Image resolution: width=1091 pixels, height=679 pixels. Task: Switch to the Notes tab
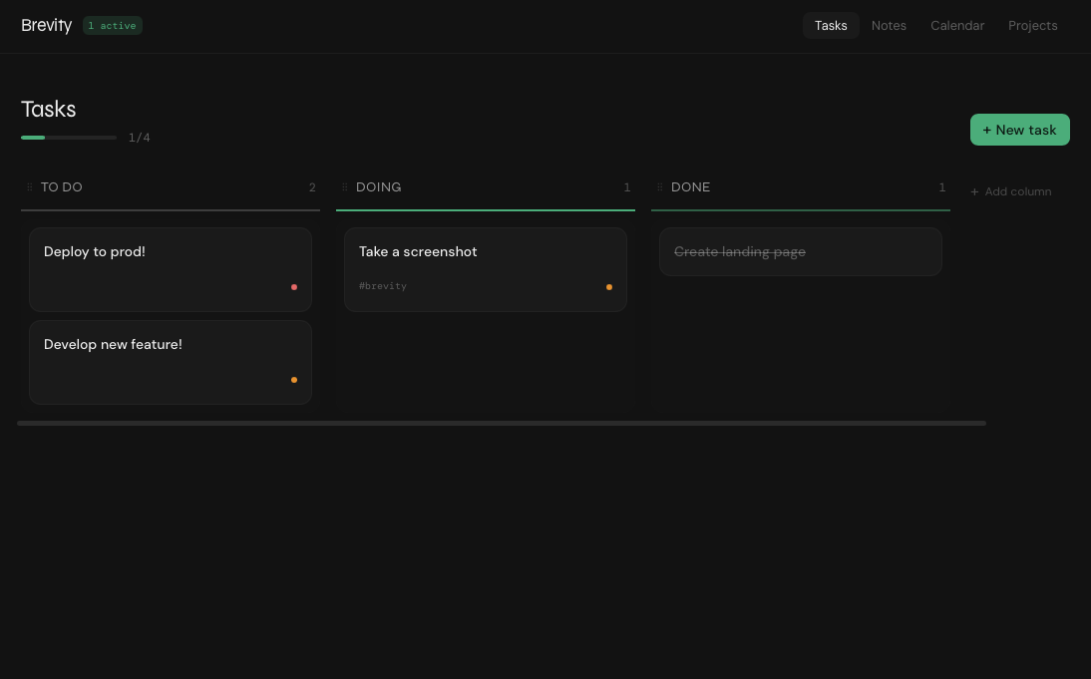[889, 25]
